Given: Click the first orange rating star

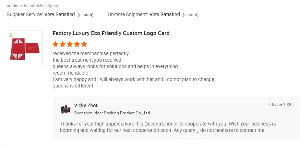Looking at the screenshot, I should click(x=55, y=44).
